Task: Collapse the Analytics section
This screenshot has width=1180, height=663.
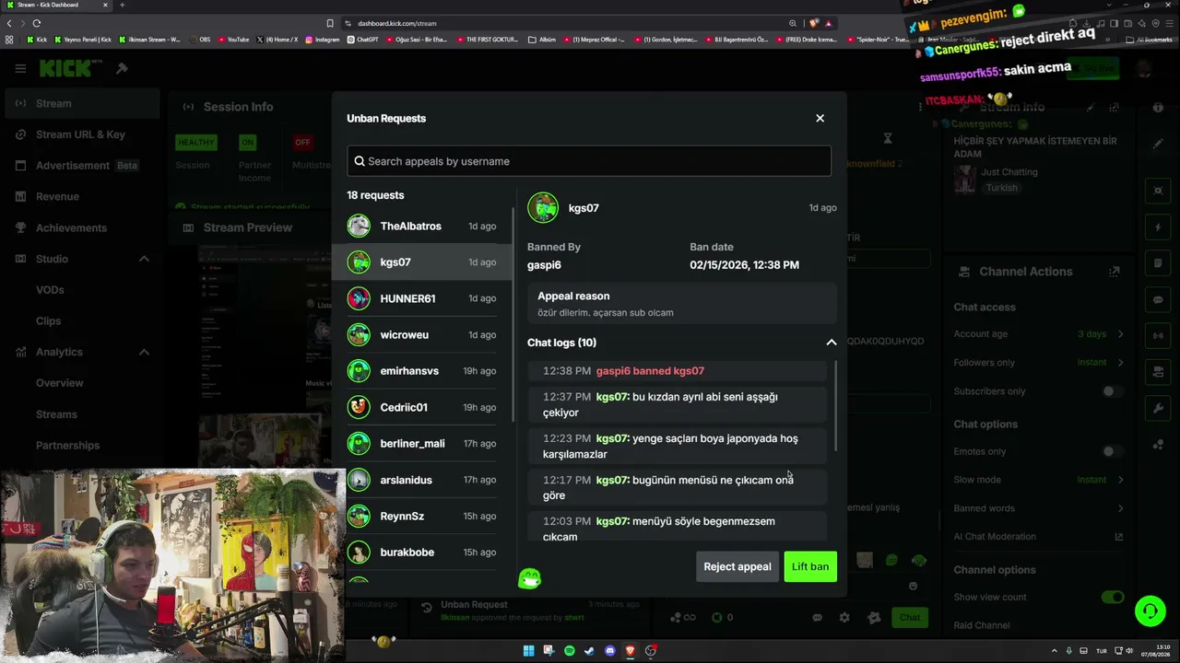Action: (x=144, y=352)
